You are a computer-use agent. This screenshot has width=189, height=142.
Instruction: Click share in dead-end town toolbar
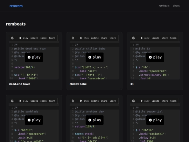coord(43,38)
